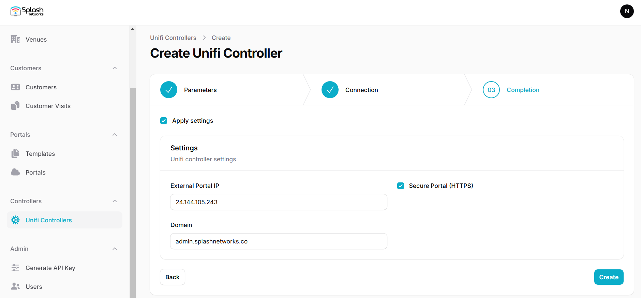641x298 pixels.
Task: Click the Generate API Key sliders icon
Action: tap(15, 268)
